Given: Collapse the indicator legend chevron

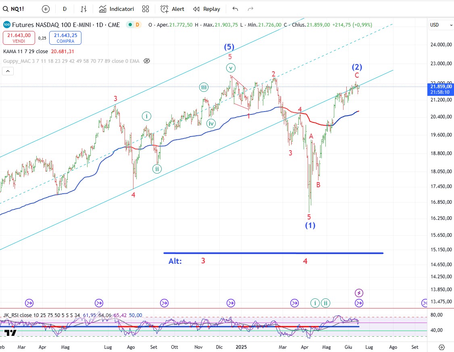Looking at the screenshot, I should point(8,71).
